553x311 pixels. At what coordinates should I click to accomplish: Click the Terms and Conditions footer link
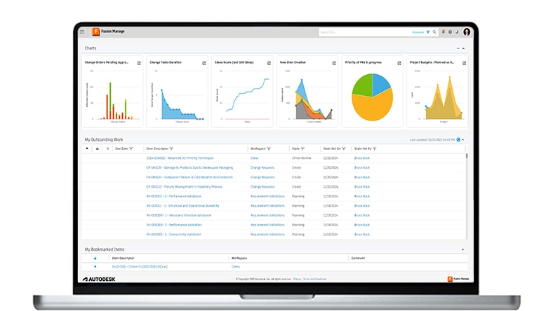tap(315, 279)
